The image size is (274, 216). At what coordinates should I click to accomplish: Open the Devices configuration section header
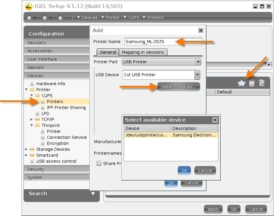coord(57,76)
